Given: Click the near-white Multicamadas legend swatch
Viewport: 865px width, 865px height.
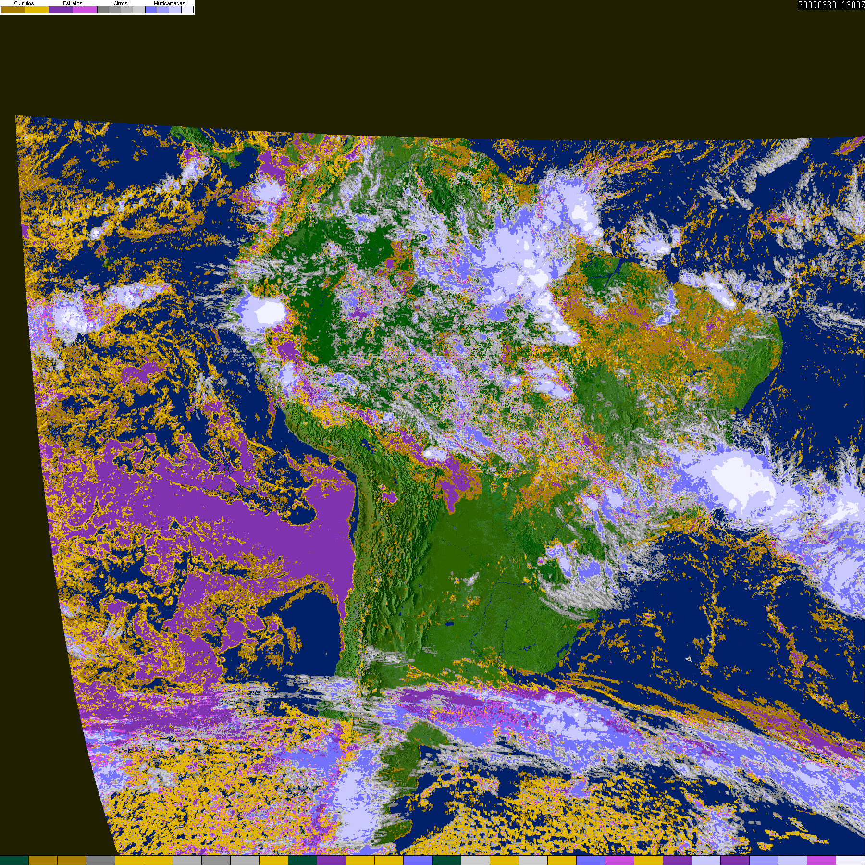Looking at the screenshot, I should coord(187,10).
